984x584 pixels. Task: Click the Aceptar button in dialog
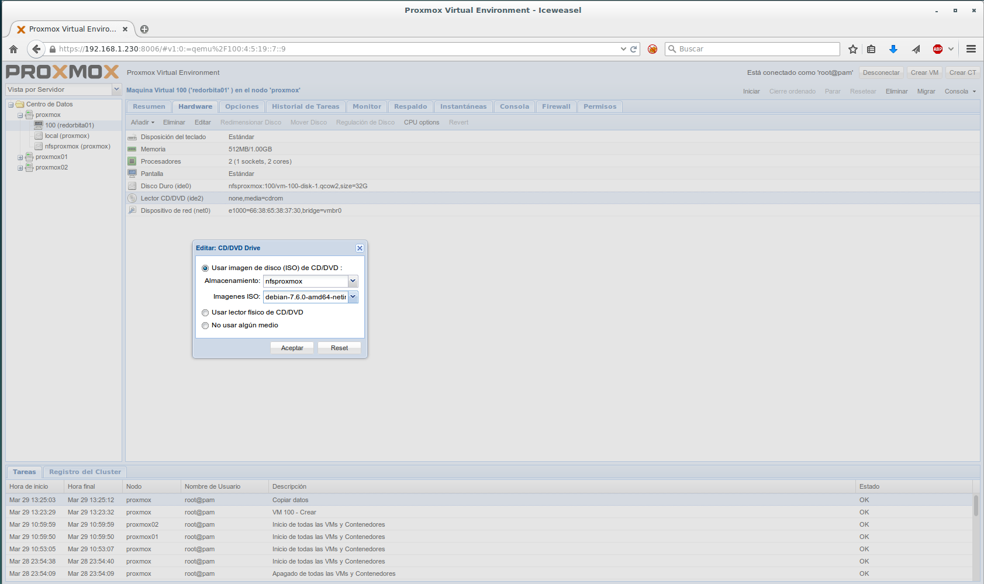[292, 348]
